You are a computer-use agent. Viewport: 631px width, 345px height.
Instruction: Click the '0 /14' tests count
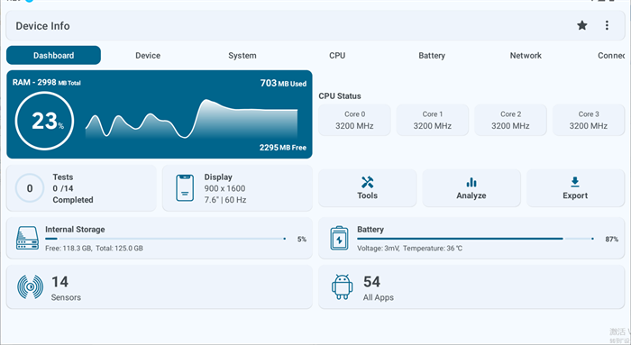63,188
